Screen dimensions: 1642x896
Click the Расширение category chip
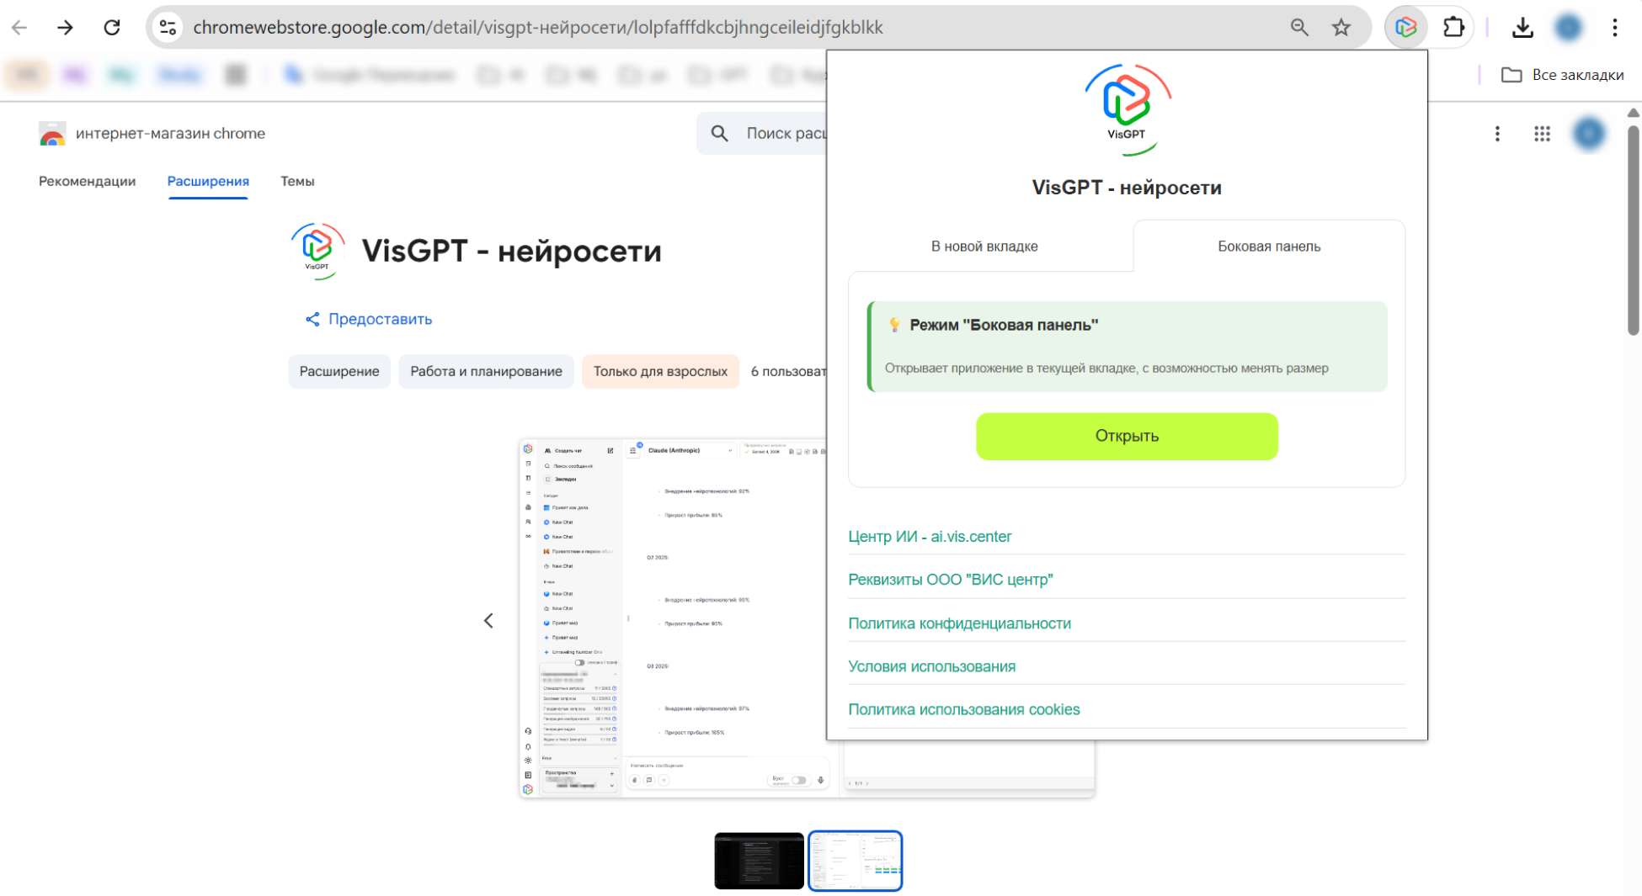(x=339, y=371)
